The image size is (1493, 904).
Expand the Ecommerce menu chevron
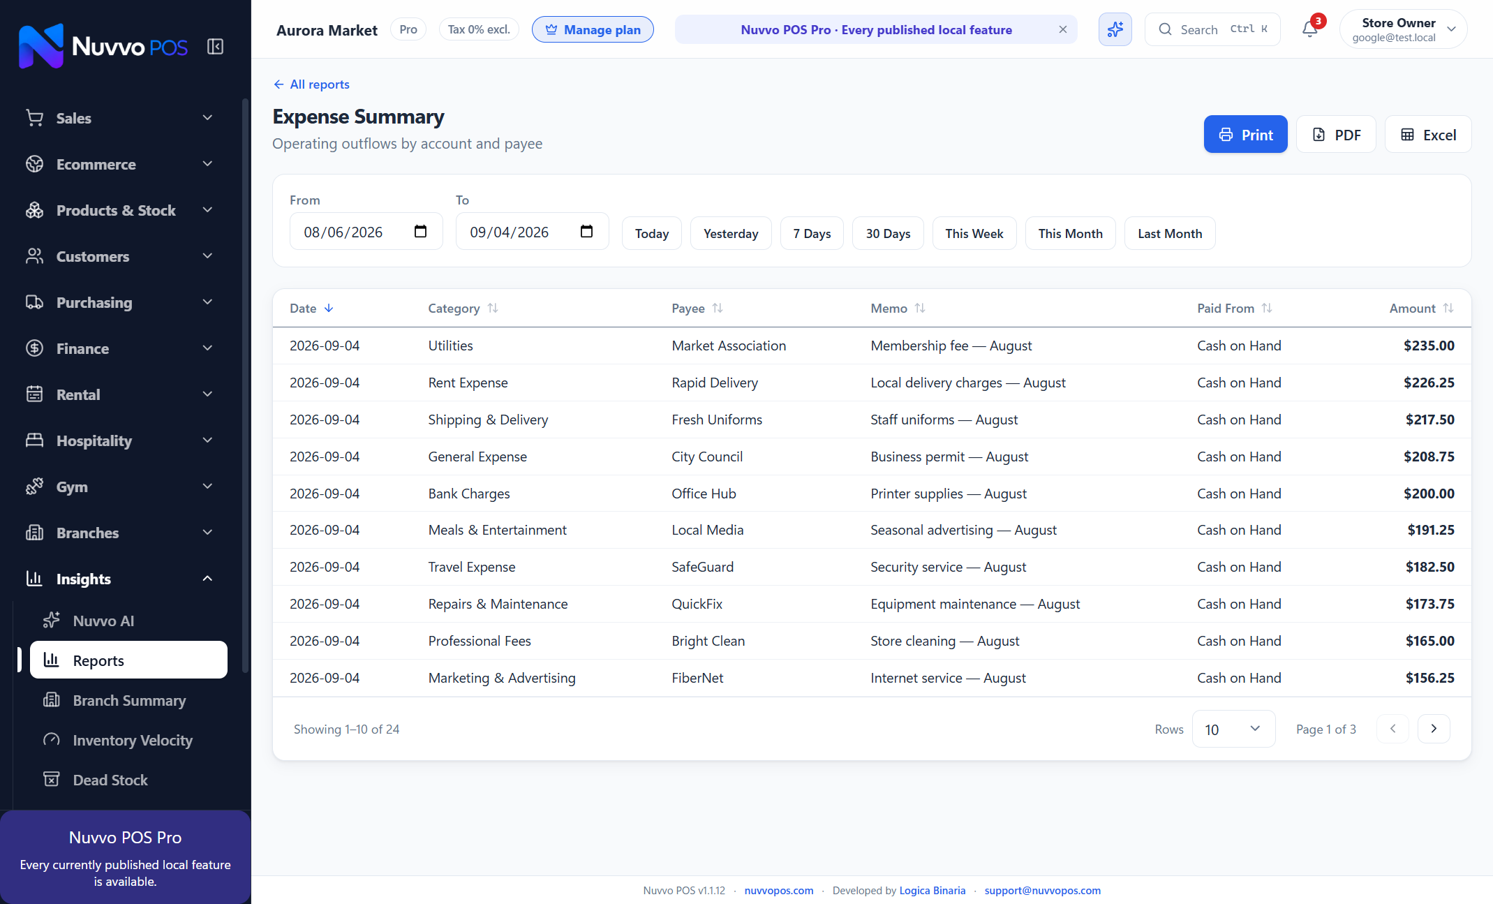point(207,164)
